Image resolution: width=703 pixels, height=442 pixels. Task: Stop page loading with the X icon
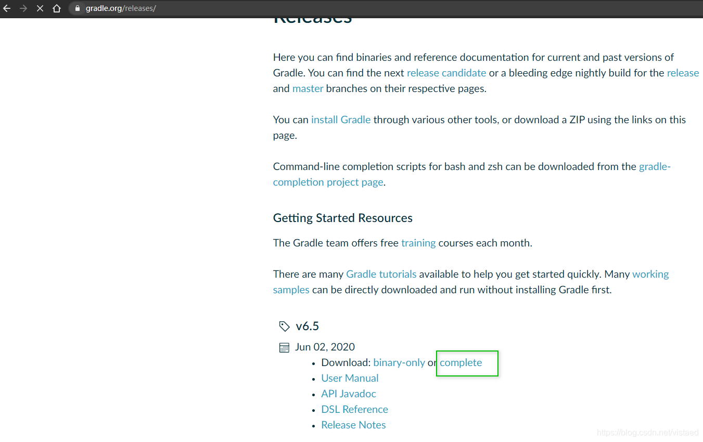click(40, 8)
